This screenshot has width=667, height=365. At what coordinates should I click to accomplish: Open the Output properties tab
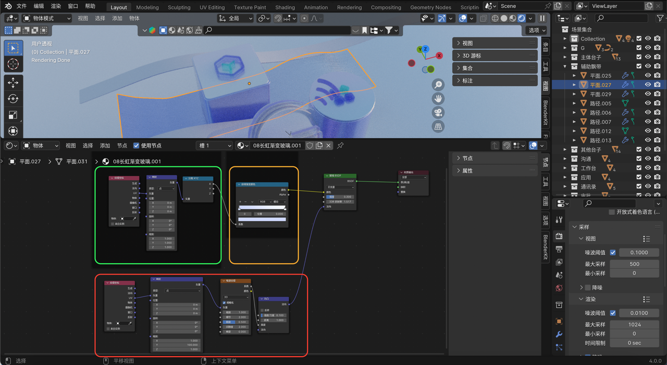559,249
